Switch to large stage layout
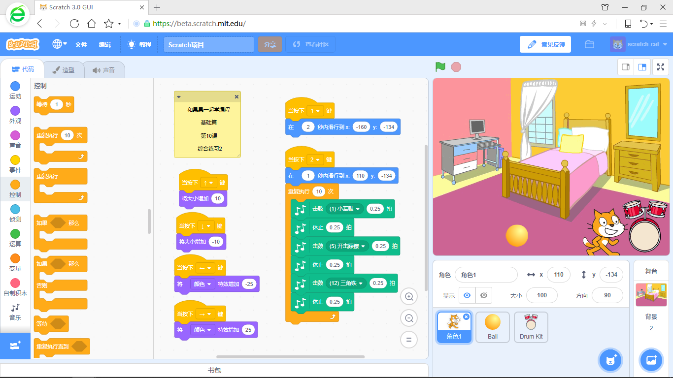This screenshot has width=673, height=378. [x=642, y=67]
